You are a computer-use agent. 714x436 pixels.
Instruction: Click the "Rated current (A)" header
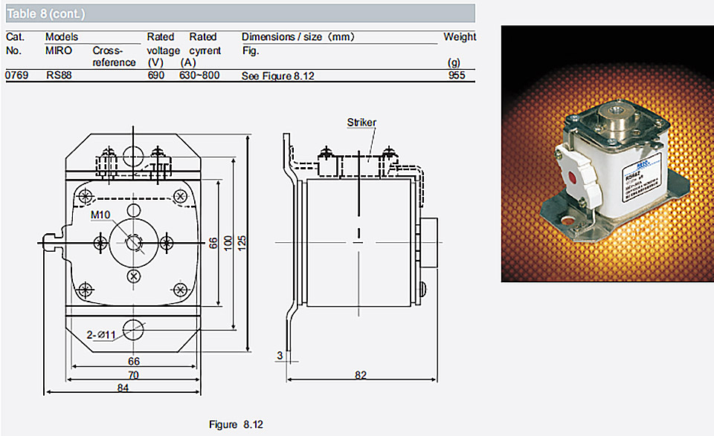click(x=200, y=50)
